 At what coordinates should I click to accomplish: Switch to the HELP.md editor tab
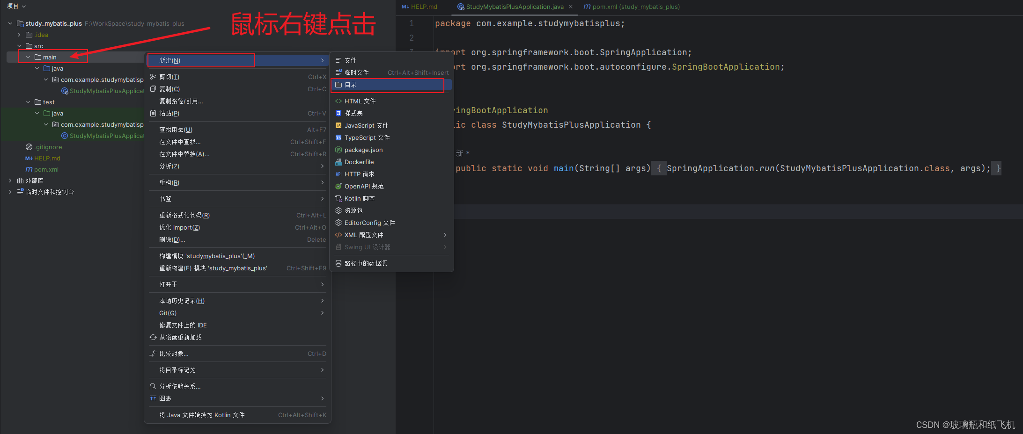[x=420, y=7]
